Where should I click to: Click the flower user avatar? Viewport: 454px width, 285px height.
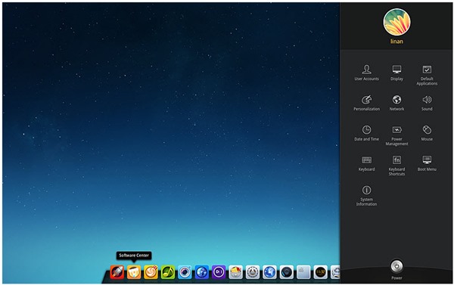[x=396, y=22]
